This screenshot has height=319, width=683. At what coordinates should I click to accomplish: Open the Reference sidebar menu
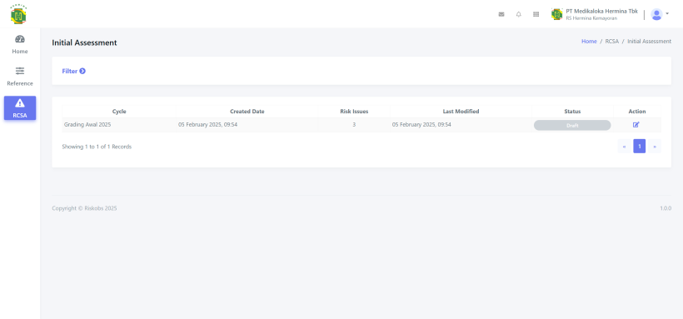20,77
